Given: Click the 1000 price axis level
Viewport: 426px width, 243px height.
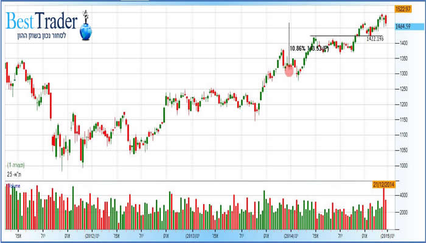Looking at the screenshot, I should (402, 165).
